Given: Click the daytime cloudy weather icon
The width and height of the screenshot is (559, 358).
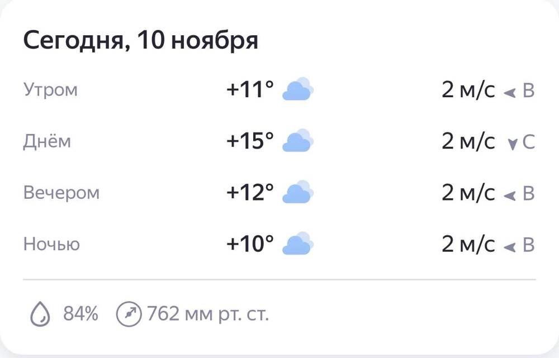Looking at the screenshot, I should click(x=298, y=141).
